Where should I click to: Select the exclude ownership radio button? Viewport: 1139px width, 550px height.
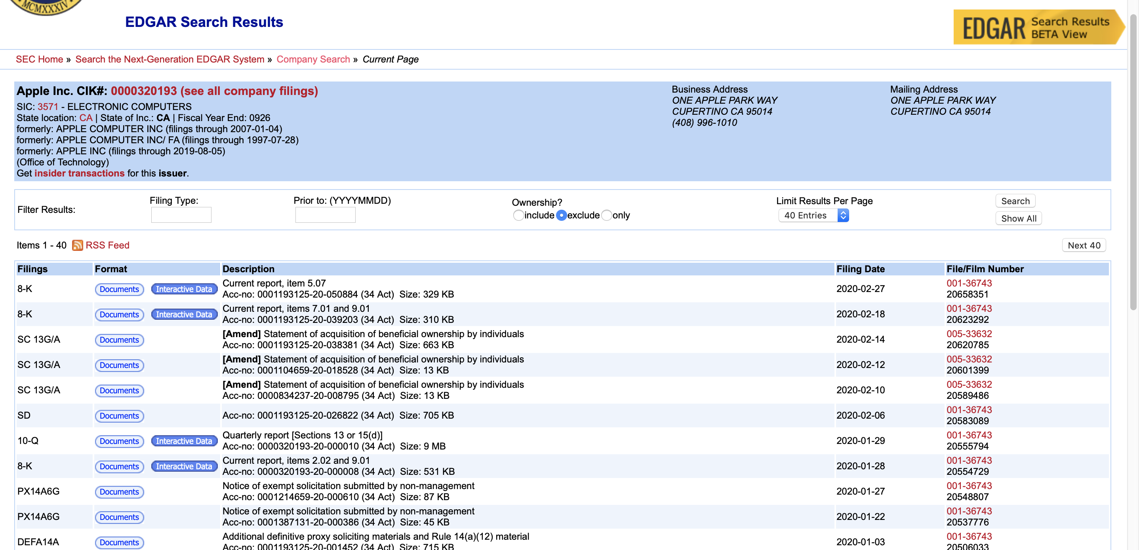(x=562, y=216)
